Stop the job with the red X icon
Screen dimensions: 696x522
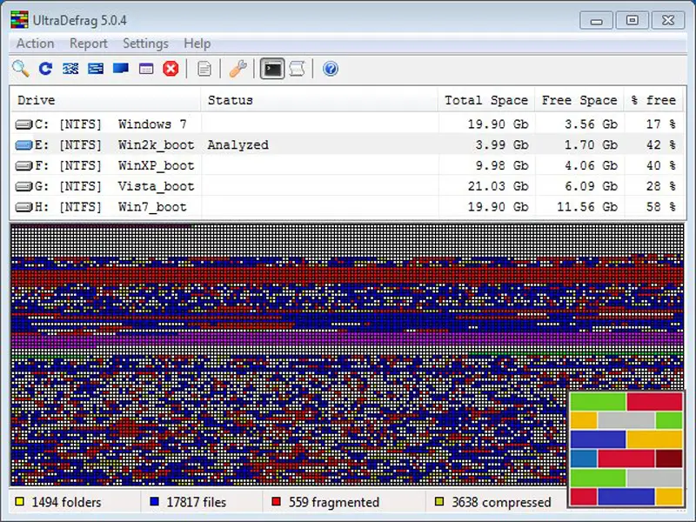point(171,69)
